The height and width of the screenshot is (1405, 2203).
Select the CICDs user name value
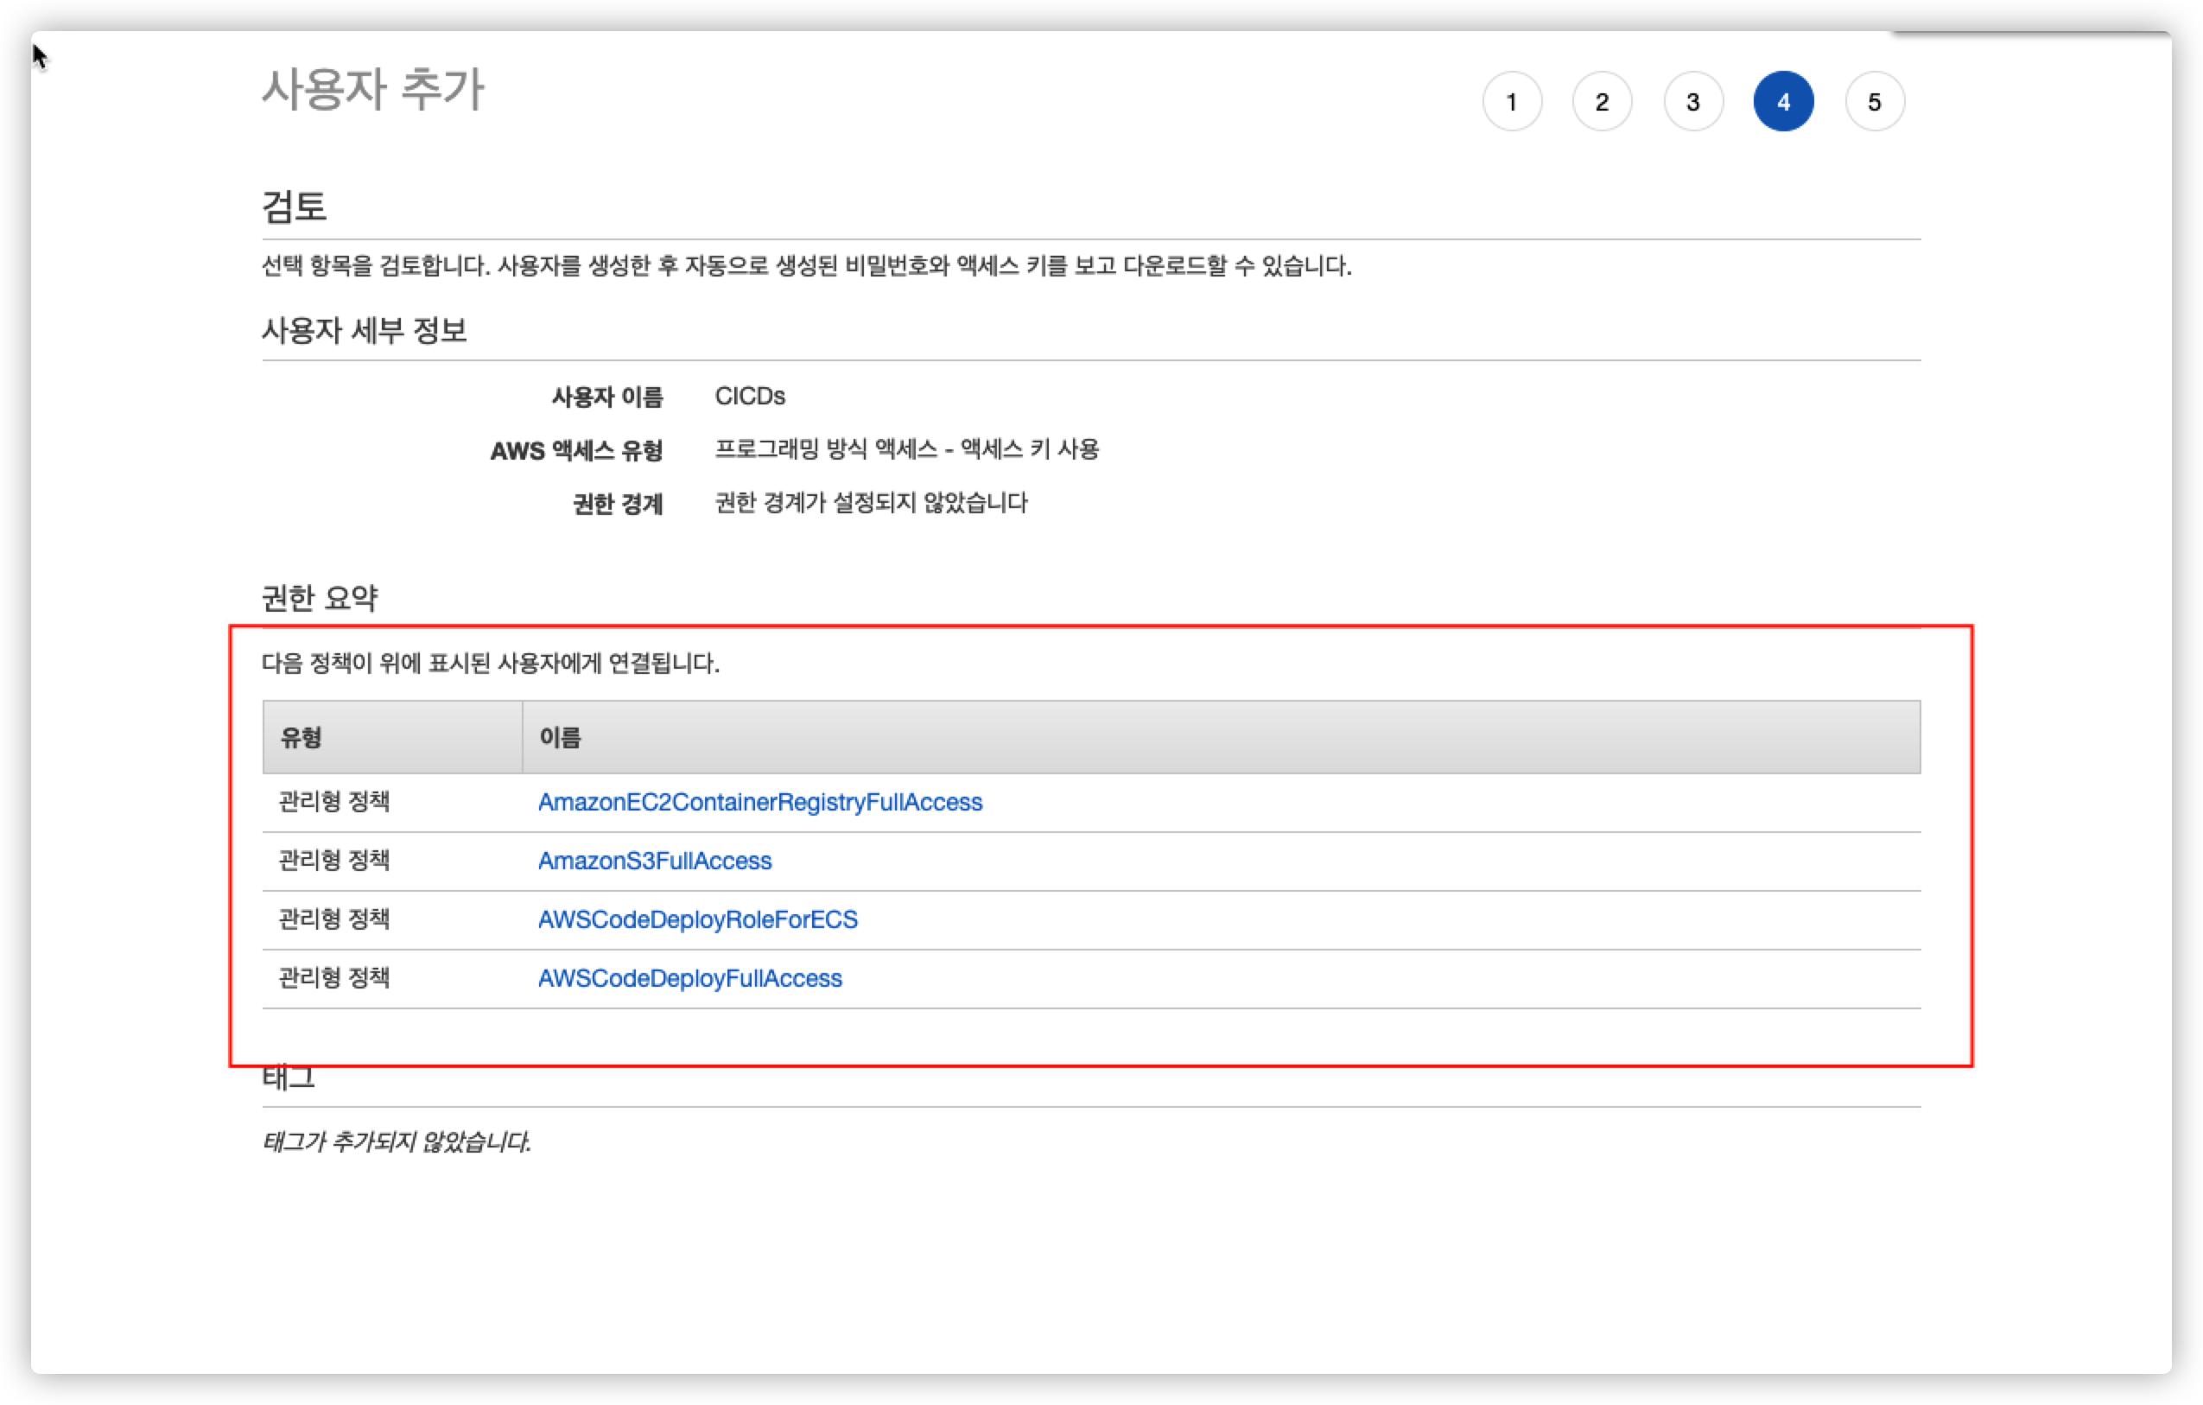(749, 397)
